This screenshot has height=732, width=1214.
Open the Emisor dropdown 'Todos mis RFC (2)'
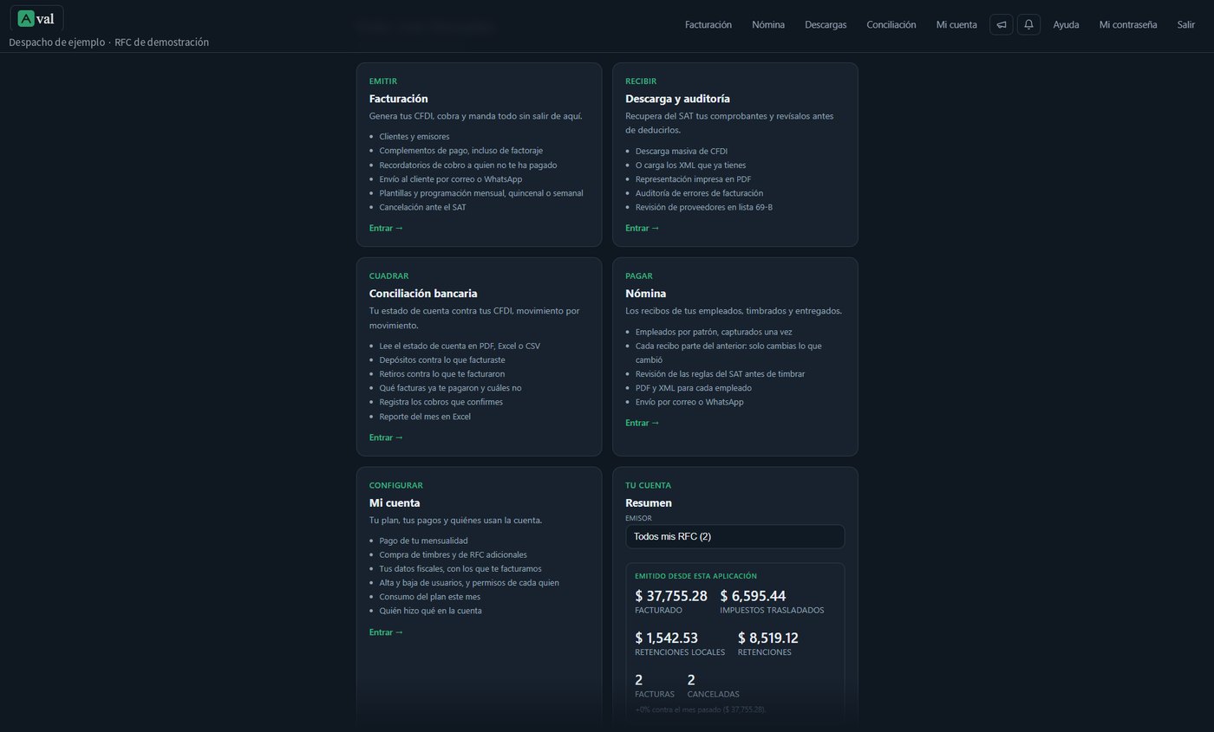pos(734,536)
